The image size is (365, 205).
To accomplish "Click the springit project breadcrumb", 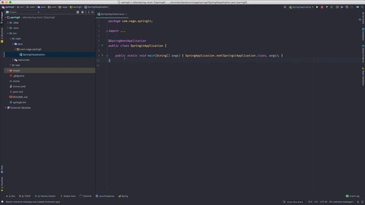I will [x=8, y=7].
